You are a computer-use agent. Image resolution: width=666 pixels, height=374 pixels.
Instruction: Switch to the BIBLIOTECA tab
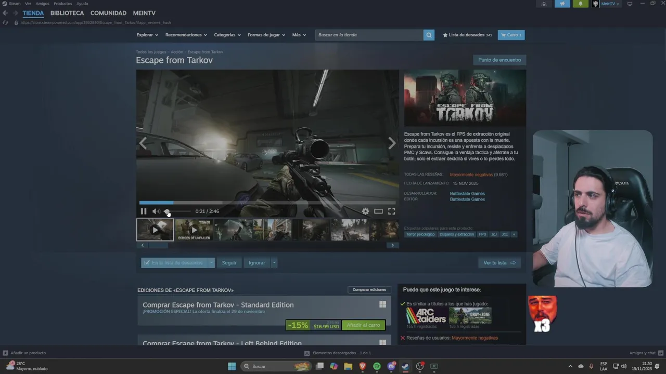tap(67, 13)
